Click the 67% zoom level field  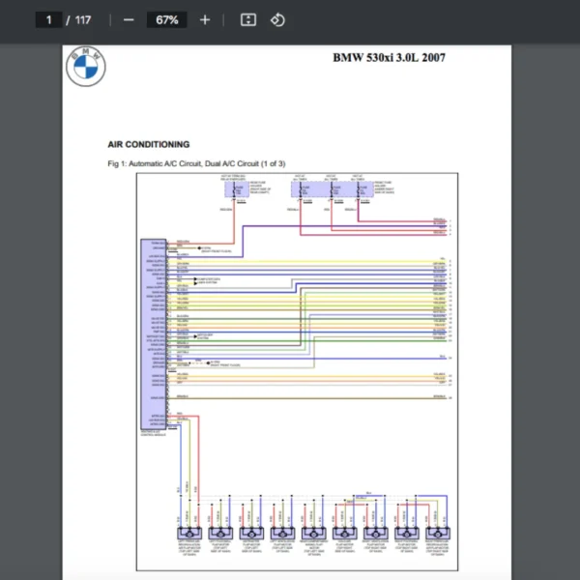pyautogui.click(x=166, y=20)
